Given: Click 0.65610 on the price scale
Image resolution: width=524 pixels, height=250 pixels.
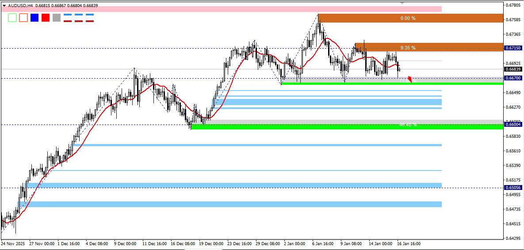Looking at the screenshot, I should click(513, 151).
